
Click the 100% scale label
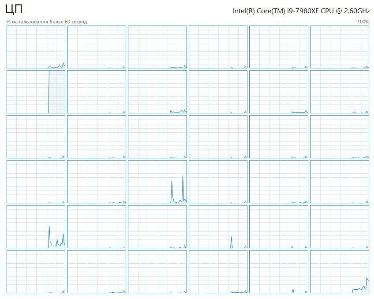[363, 22]
